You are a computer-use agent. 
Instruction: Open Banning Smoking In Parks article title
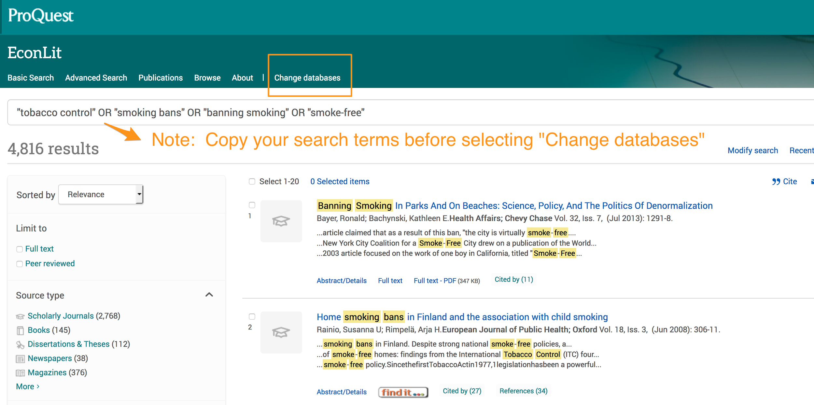click(x=515, y=205)
